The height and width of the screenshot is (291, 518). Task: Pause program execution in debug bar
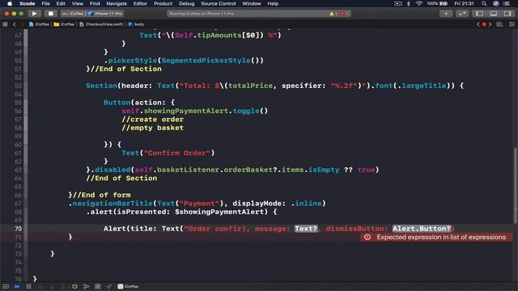click(x=29, y=286)
